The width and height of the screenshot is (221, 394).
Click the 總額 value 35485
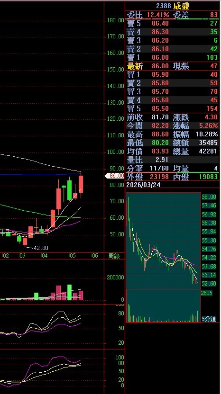click(208, 143)
